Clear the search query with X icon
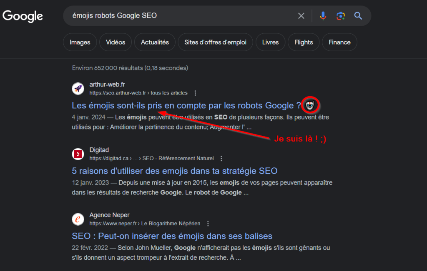 click(x=301, y=16)
